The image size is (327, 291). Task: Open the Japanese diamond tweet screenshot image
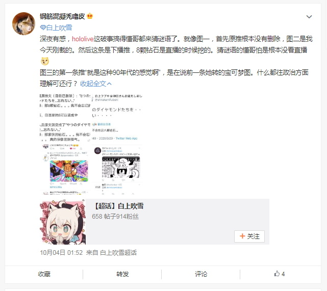tap(117, 118)
